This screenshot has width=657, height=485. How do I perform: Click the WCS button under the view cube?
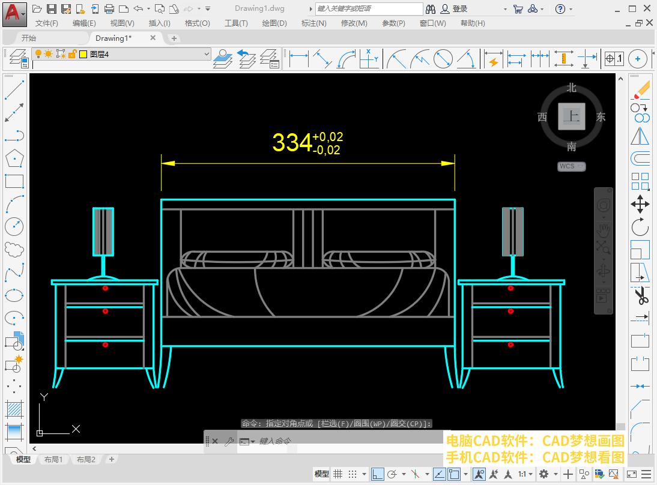pyautogui.click(x=571, y=166)
